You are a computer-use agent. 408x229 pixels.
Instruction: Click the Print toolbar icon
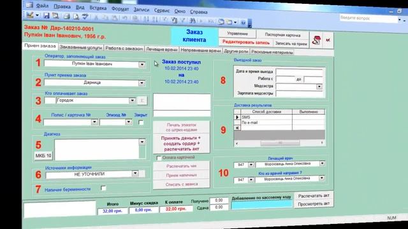(67, 17)
